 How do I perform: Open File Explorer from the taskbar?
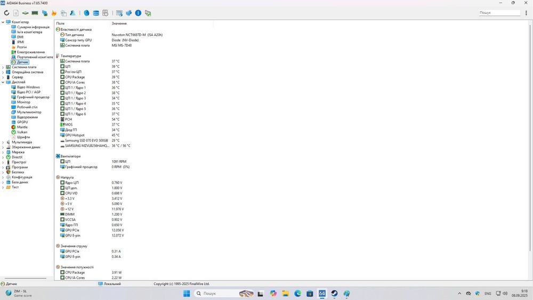pos(285,293)
